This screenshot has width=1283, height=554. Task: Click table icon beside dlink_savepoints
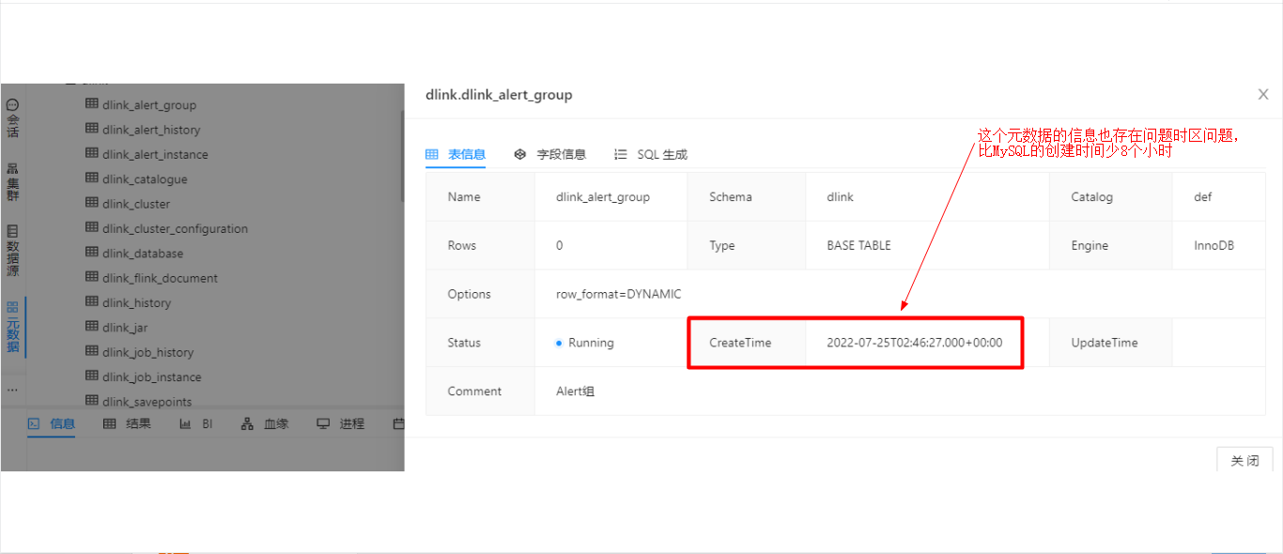pyautogui.click(x=92, y=401)
